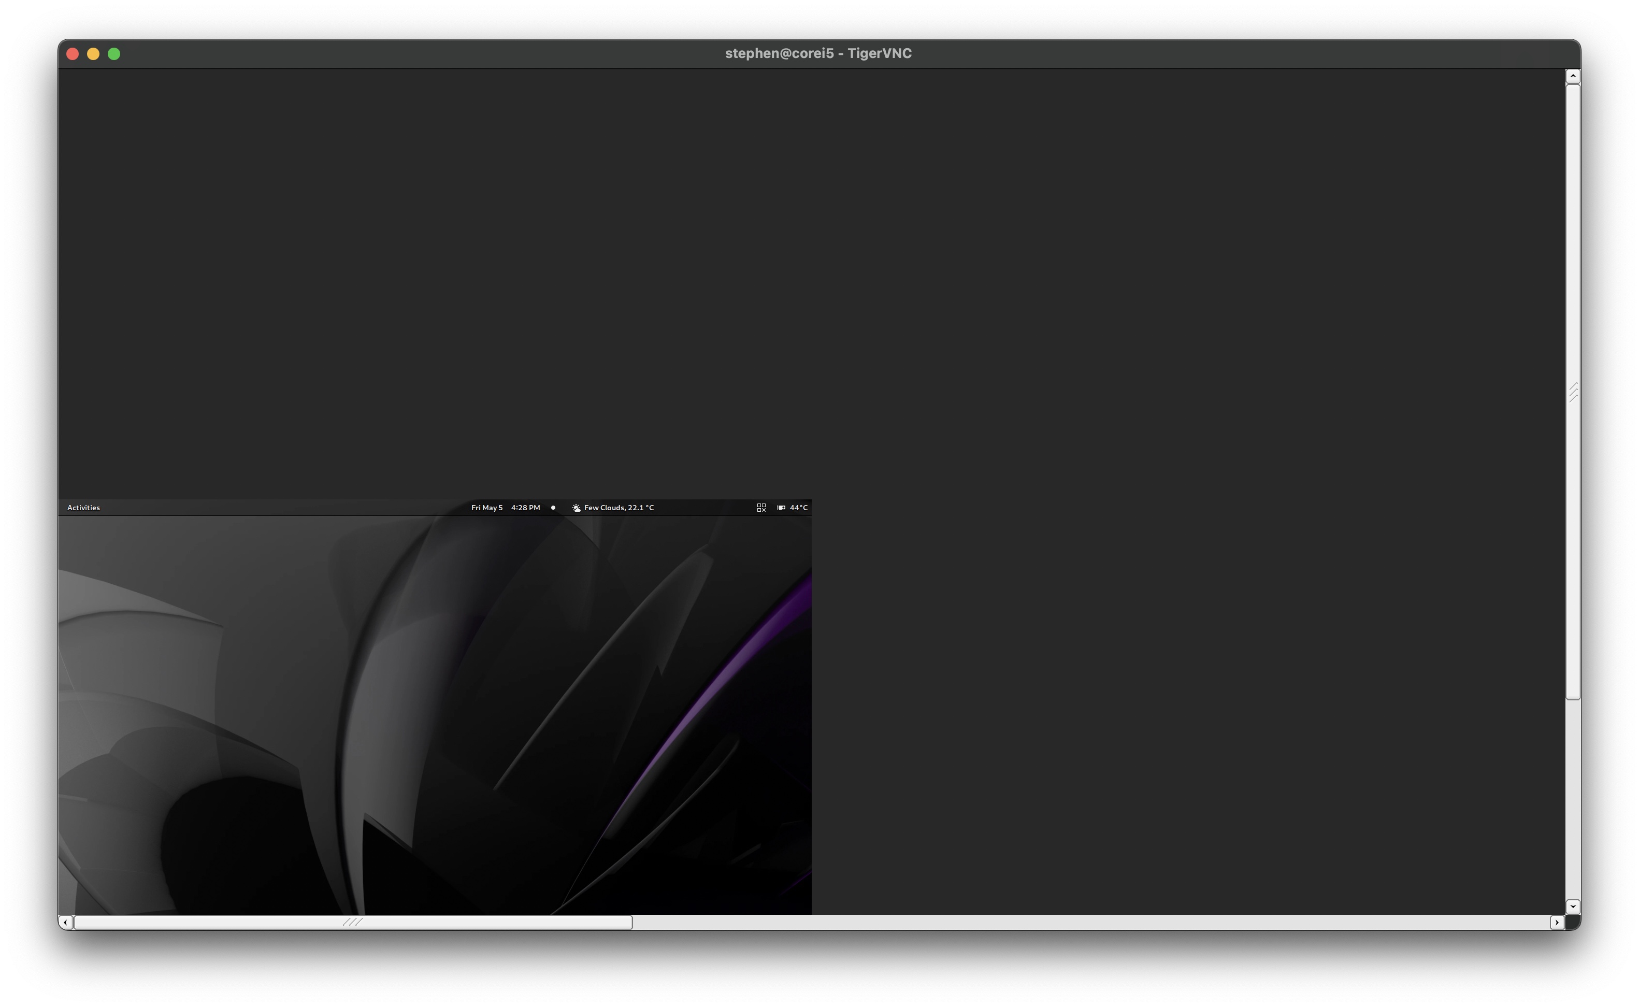This screenshot has width=1639, height=1007.
Task: Click the notification dot indicator
Action: click(x=553, y=508)
